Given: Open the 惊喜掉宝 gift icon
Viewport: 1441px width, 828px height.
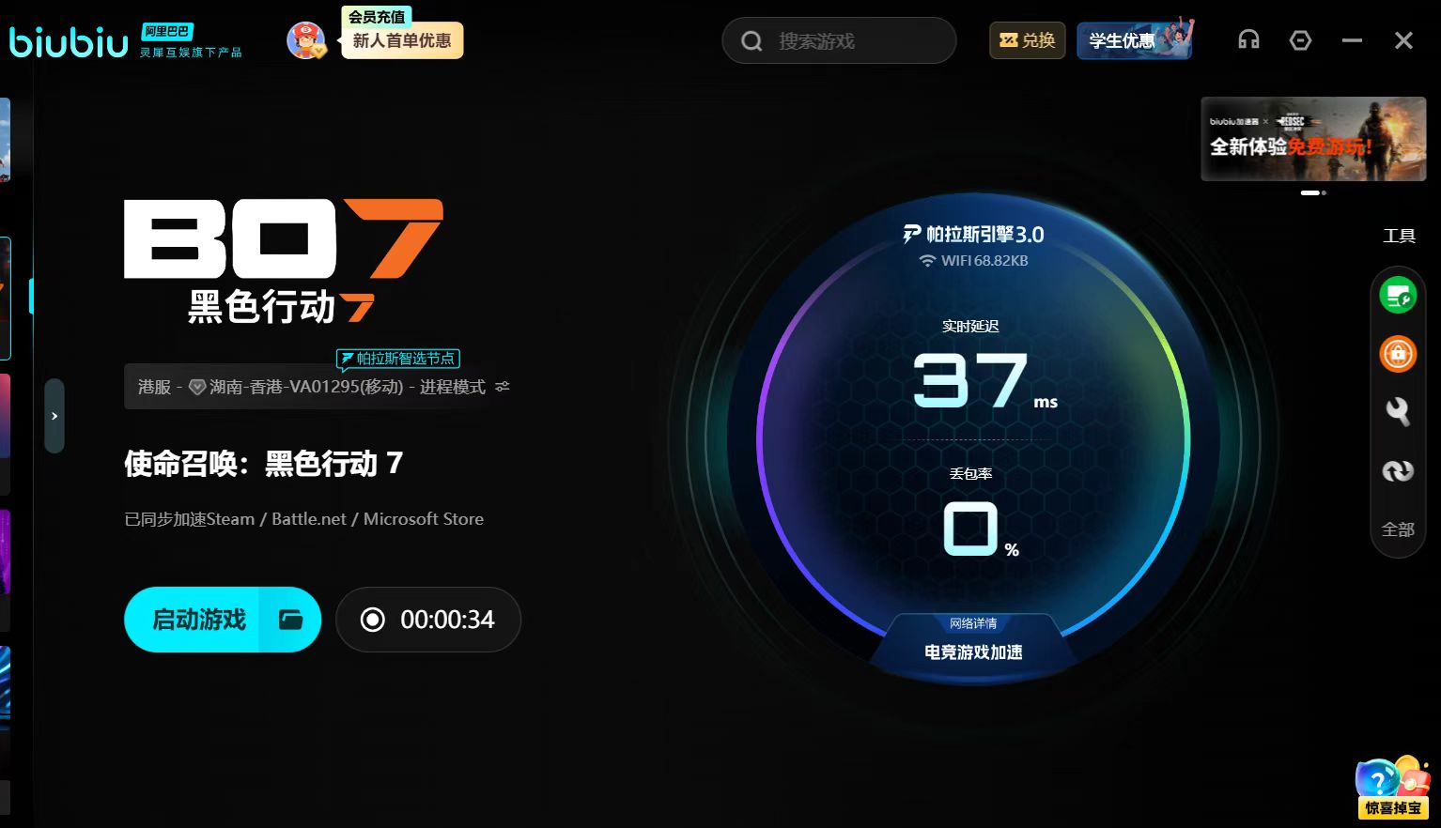Looking at the screenshot, I should 1392,787.
